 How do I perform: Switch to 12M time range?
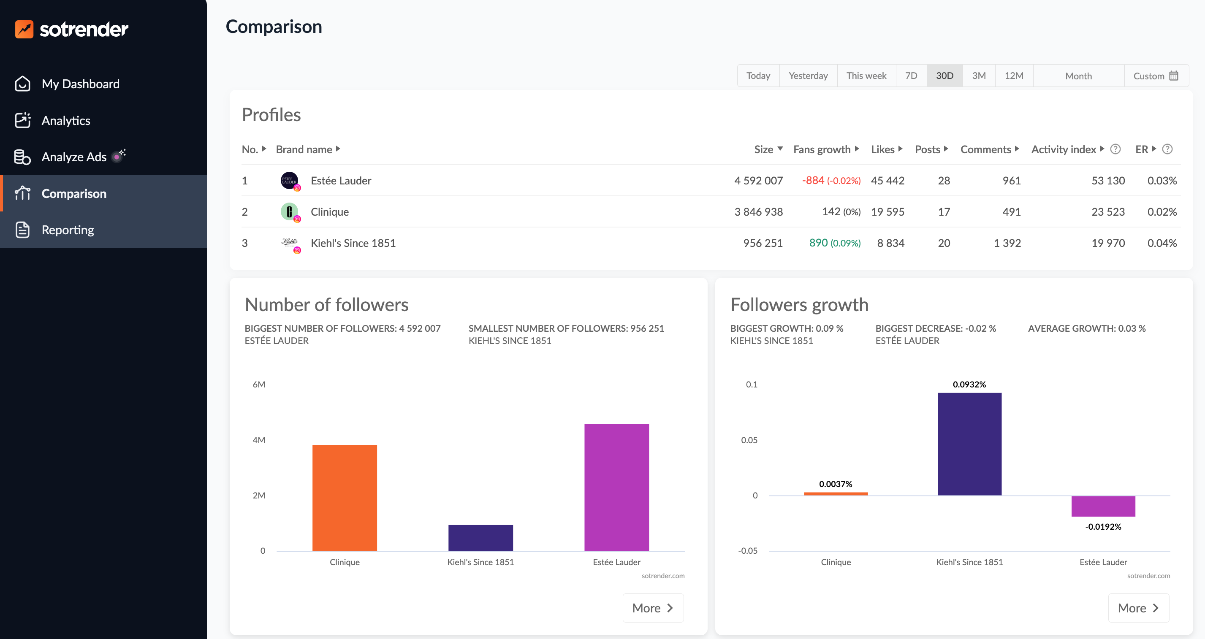pyautogui.click(x=1014, y=76)
